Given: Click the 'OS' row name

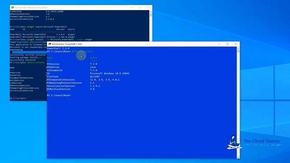Looking at the screenshot, I should (x=48, y=73).
